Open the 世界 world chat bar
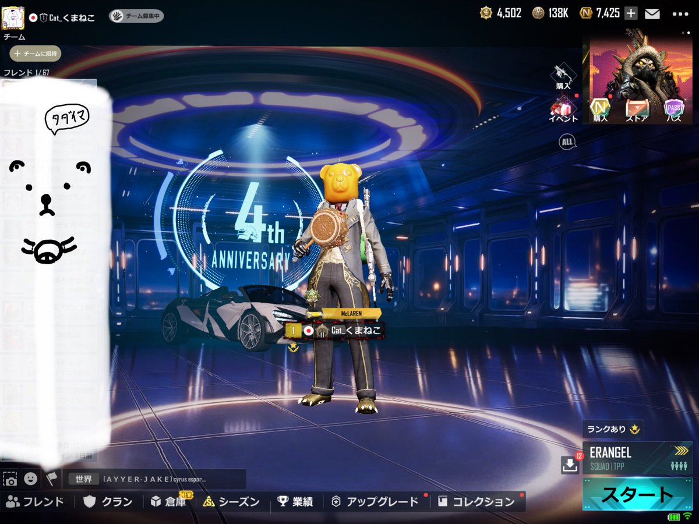The height and width of the screenshot is (524, 699). pos(154,479)
